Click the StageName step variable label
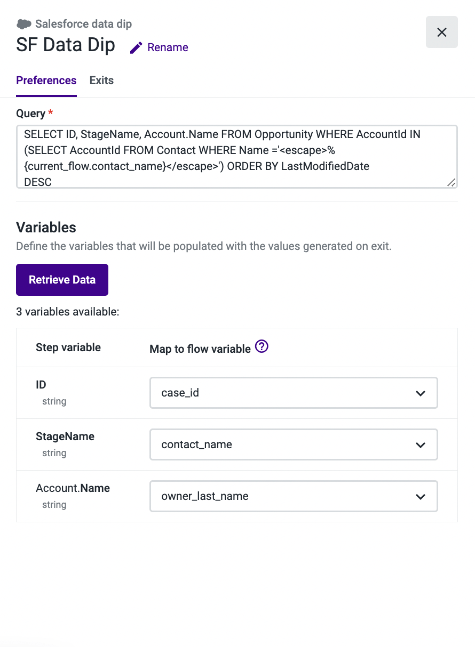475x647 pixels. click(65, 436)
